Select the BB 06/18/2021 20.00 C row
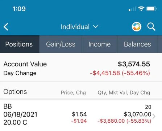 coord(81,115)
